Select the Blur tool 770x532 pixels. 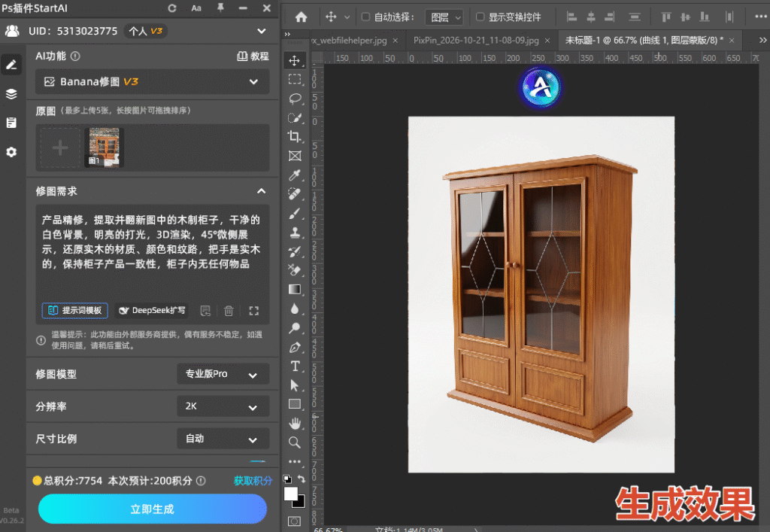[295, 309]
